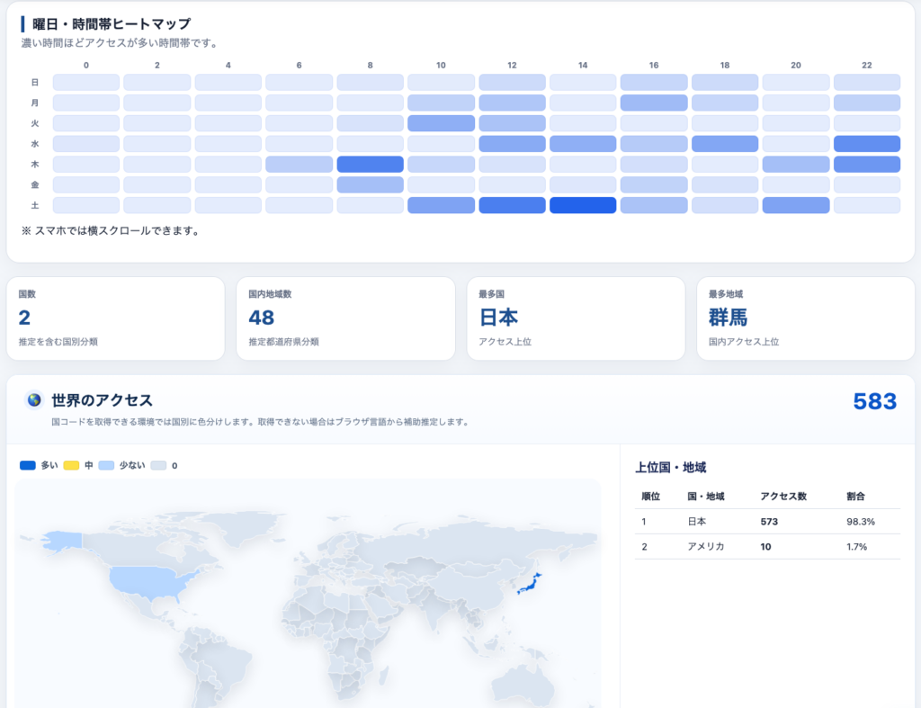The width and height of the screenshot is (921, 708).
Task: Select 日本 in the ranking table
Action: (x=697, y=522)
